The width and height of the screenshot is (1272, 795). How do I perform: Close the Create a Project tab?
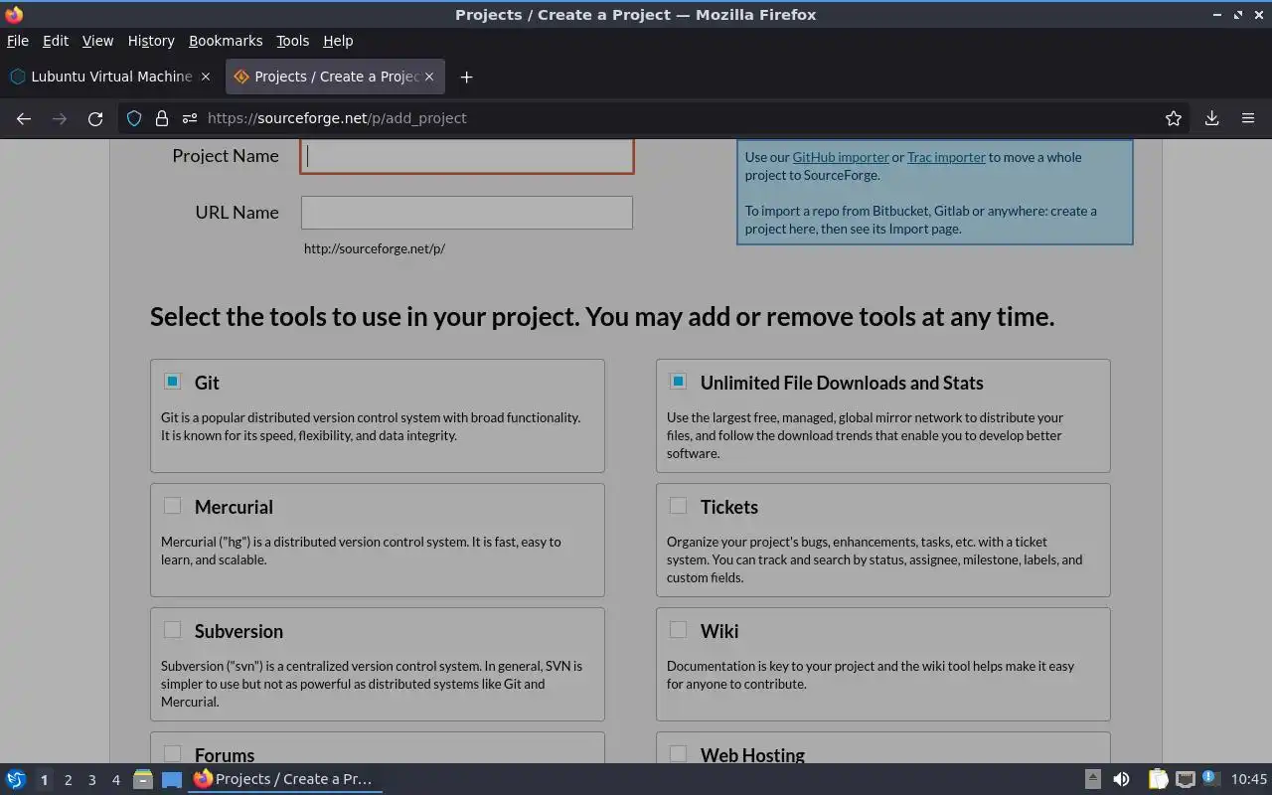click(429, 77)
